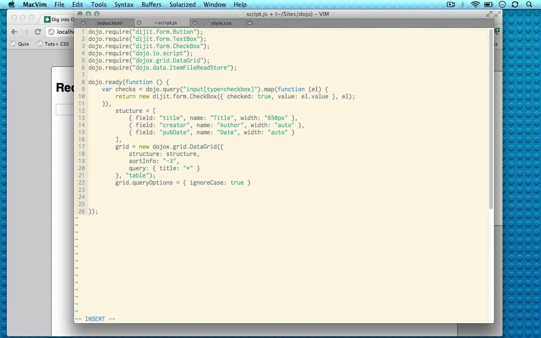Click the Bluetooth menu bar icon

pyautogui.click(x=463, y=5)
